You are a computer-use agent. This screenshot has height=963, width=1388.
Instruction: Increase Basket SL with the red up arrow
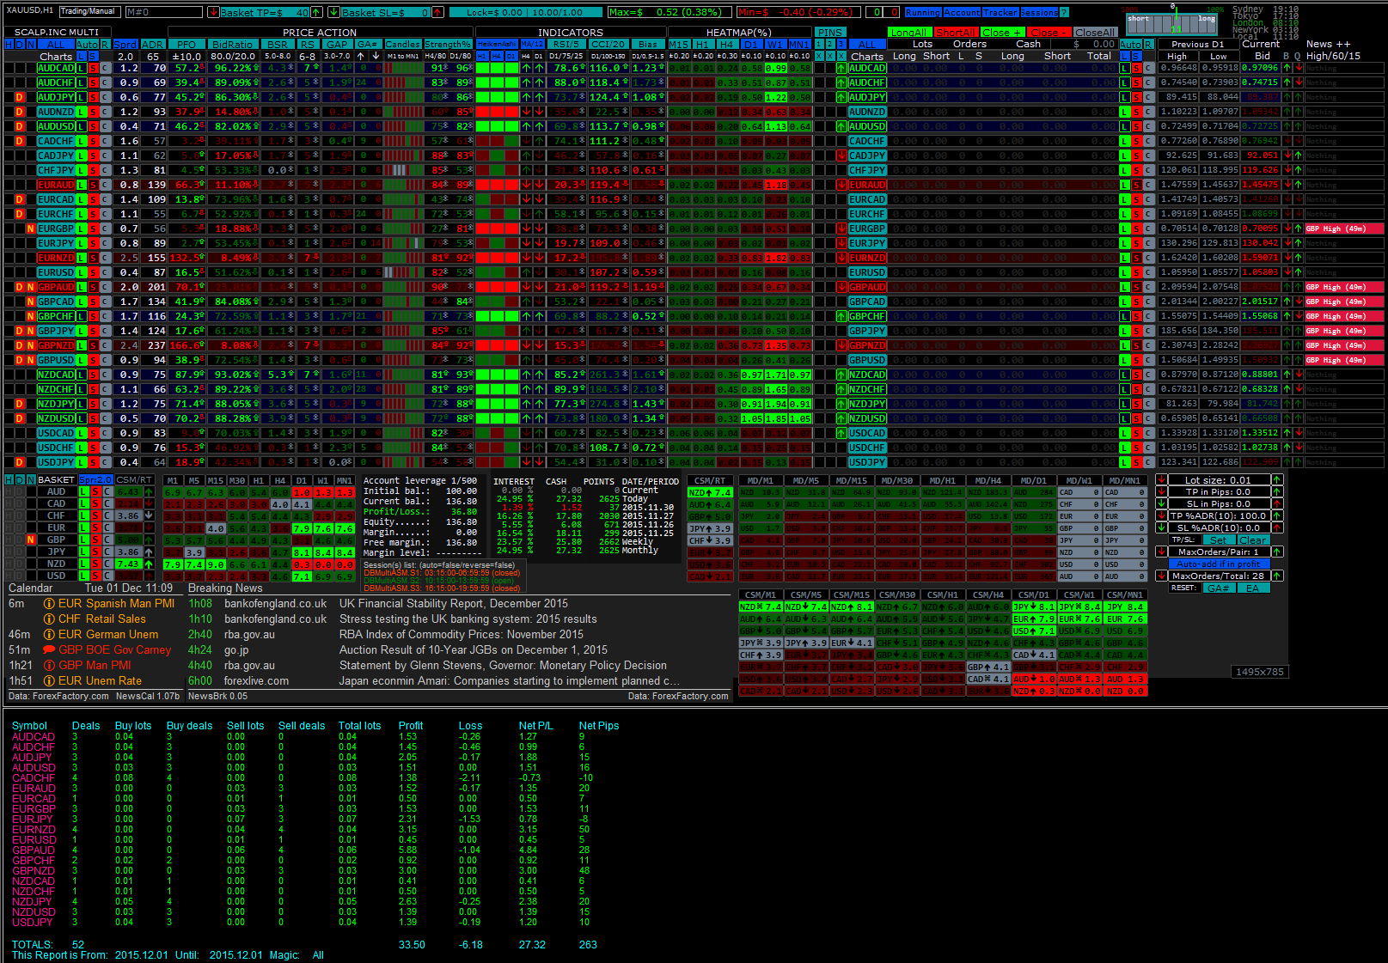[x=438, y=12]
